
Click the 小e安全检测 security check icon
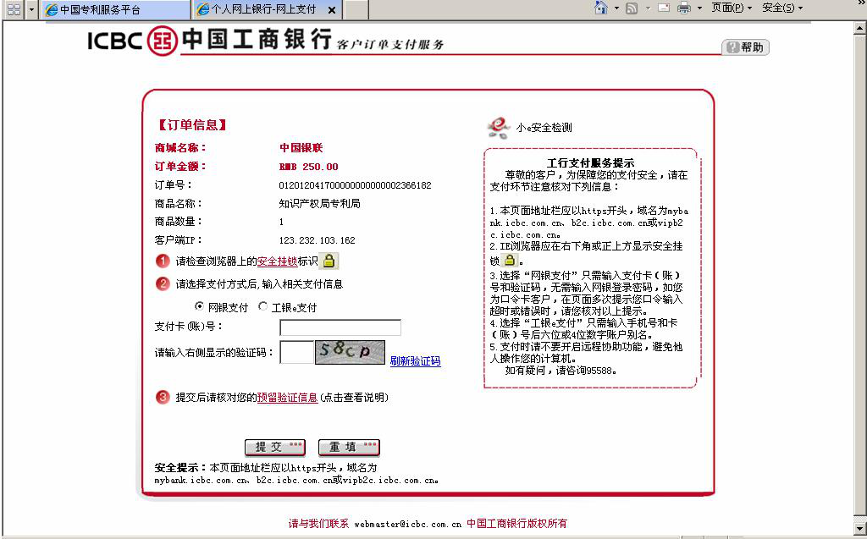coord(497,128)
